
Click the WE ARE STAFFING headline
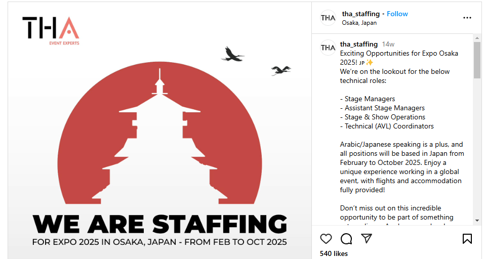(x=160, y=224)
